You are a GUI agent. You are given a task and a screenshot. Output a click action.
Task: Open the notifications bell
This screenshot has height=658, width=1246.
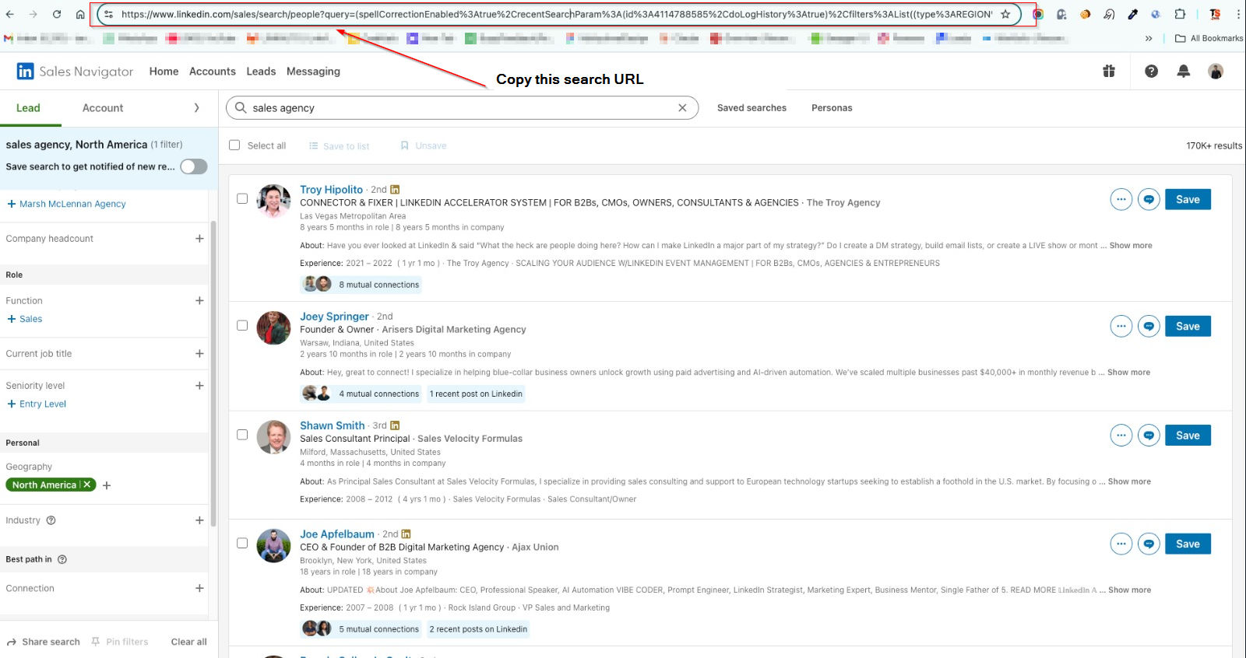(x=1183, y=72)
